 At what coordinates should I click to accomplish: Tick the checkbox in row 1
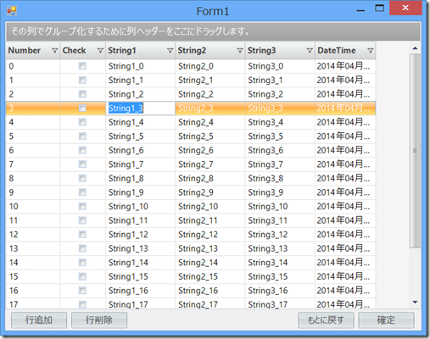pos(82,81)
